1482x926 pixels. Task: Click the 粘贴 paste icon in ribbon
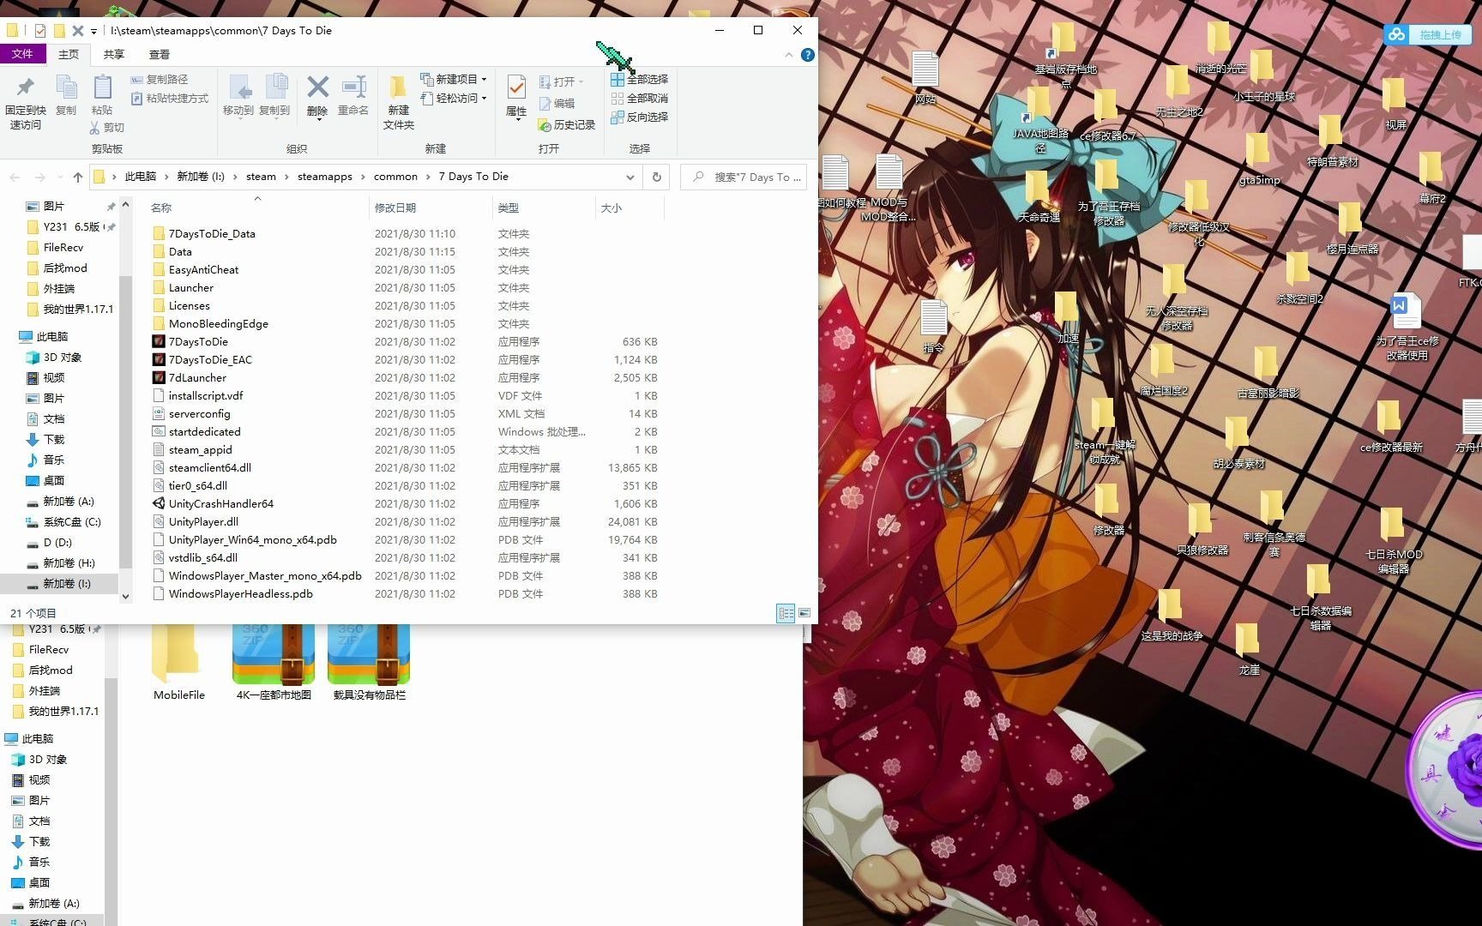pyautogui.click(x=102, y=87)
